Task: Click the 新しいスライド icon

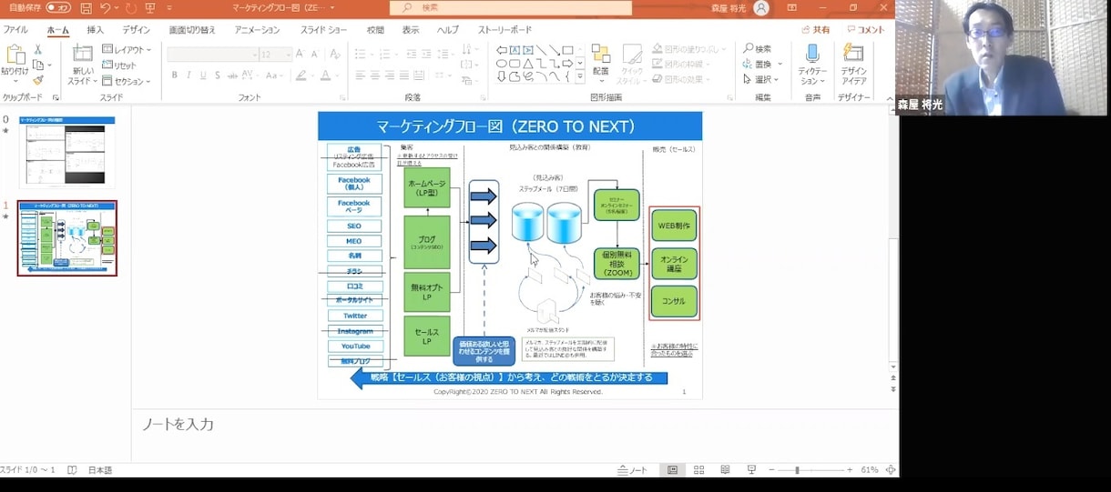Action: tap(83, 53)
